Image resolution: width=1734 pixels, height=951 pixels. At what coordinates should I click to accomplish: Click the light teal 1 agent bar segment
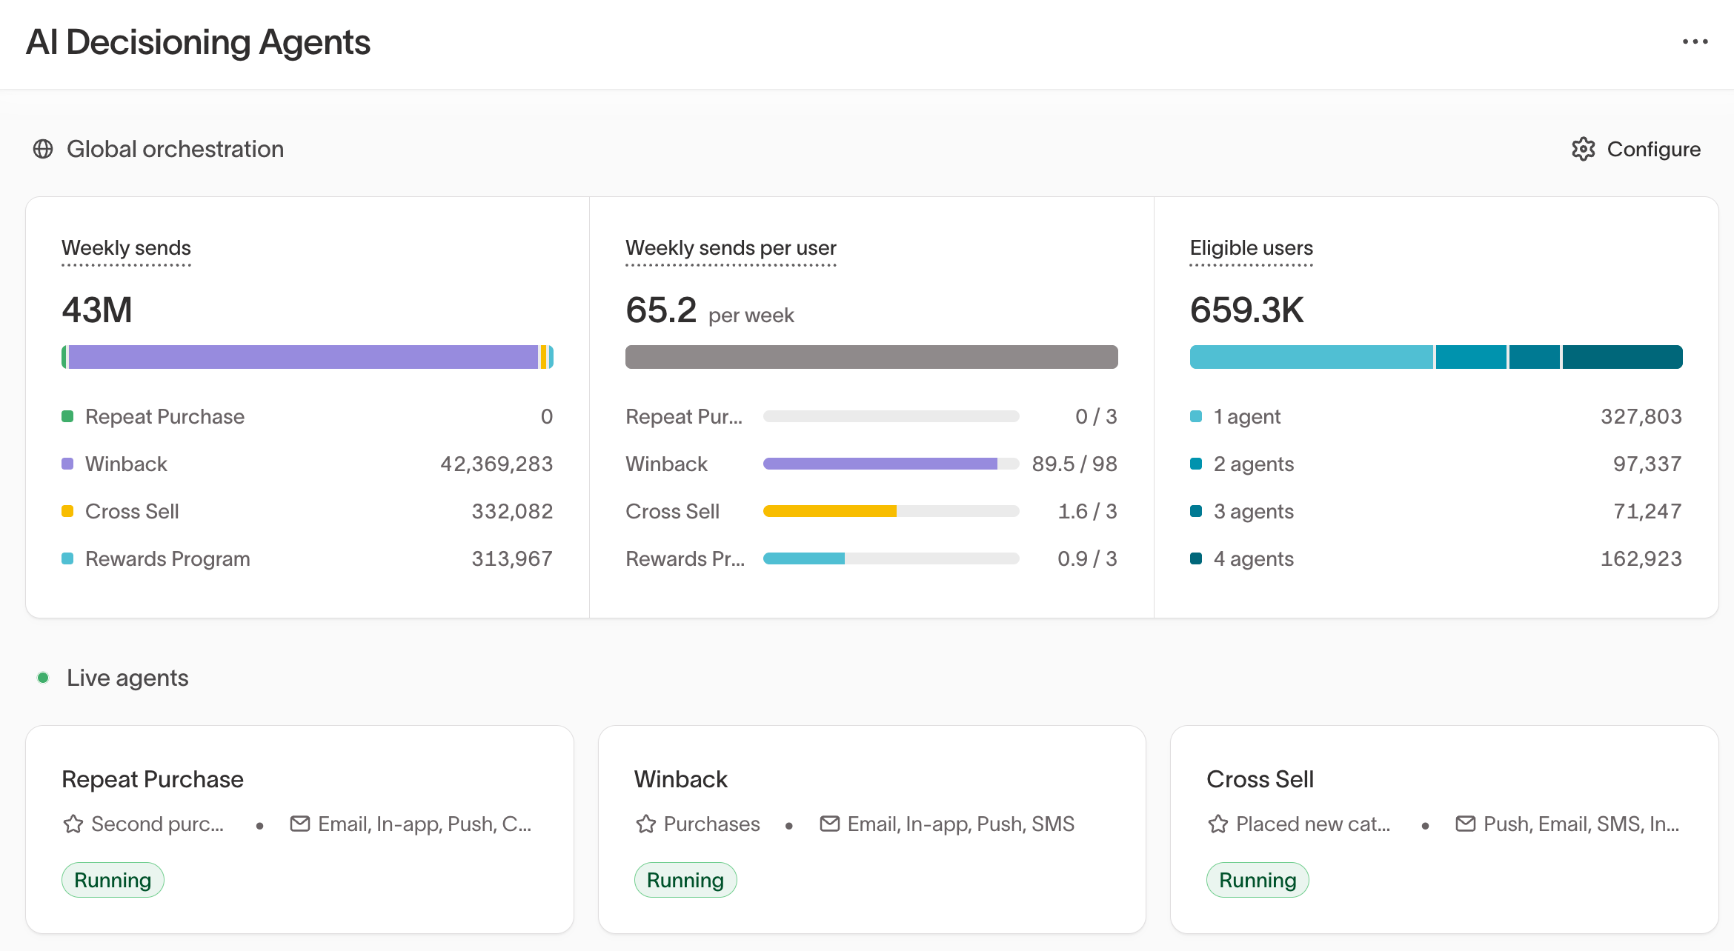[x=1312, y=357]
